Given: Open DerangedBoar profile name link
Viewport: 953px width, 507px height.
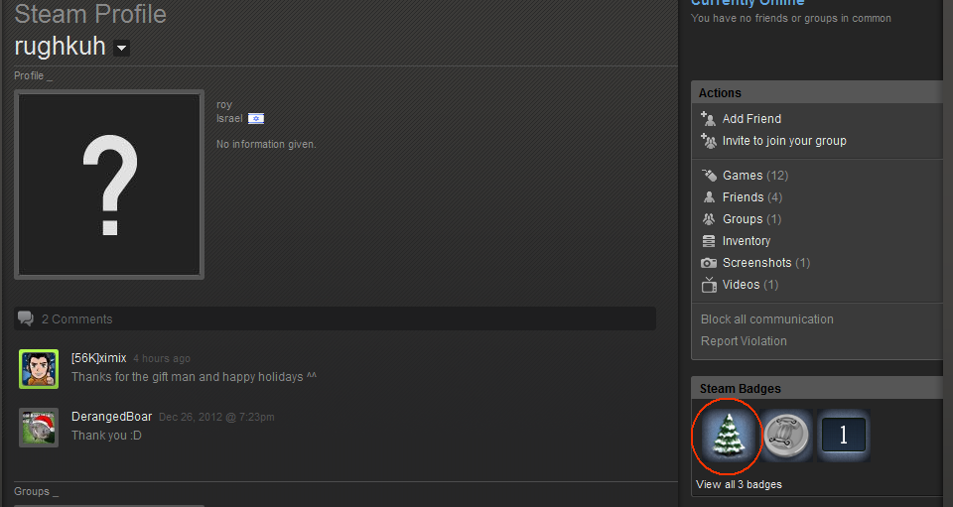Looking at the screenshot, I should (112, 417).
